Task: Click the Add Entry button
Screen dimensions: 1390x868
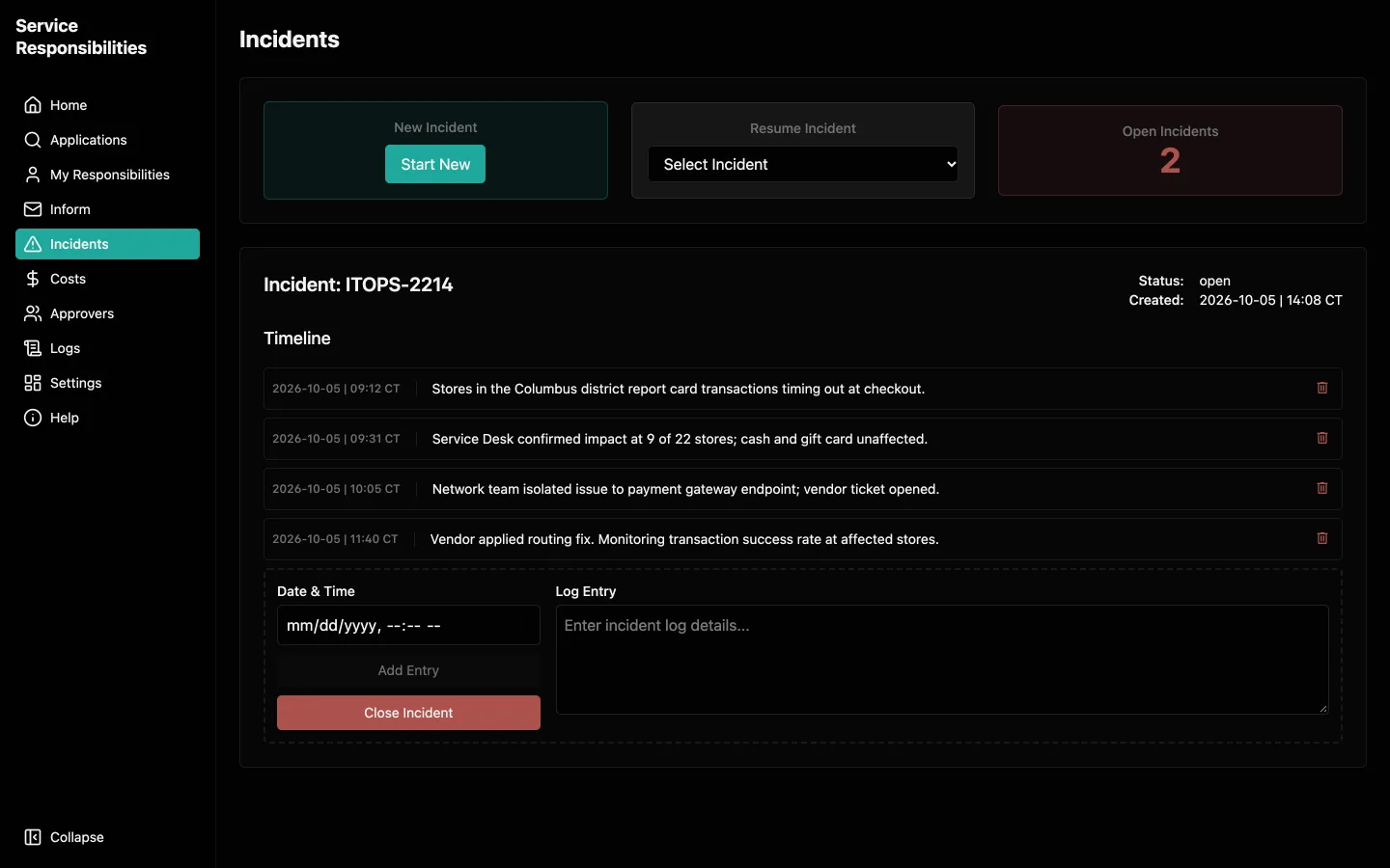Action: 408,670
